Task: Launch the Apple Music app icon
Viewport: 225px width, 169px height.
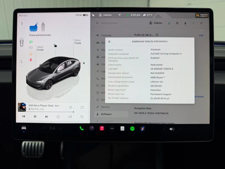Action: (x=102, y=128)
